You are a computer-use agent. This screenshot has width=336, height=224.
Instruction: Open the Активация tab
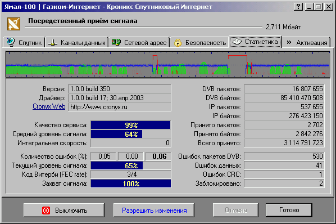point(306,42)
